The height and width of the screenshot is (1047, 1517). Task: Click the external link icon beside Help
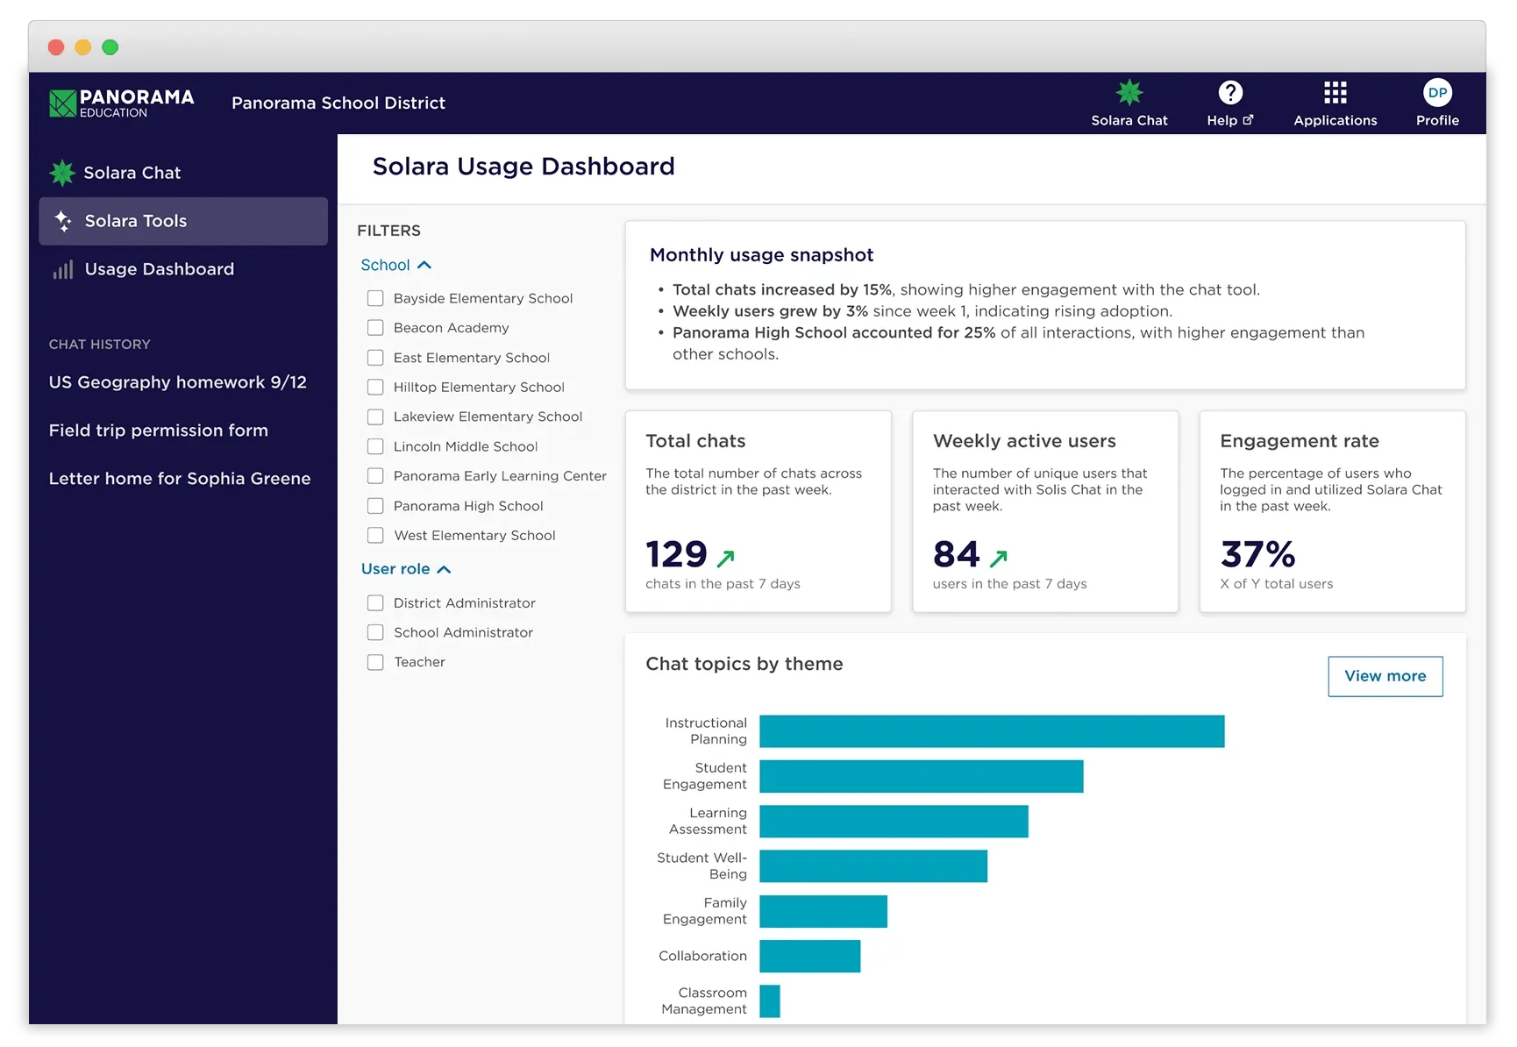click(x=1248, y=120)
